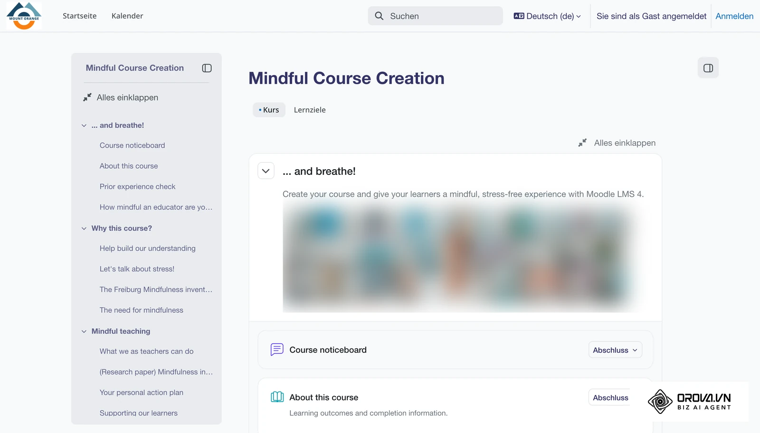Image resolution: width=760 pixels, height=433 pixels.
Task: Close the course index sidebar icon
Action: coord(207,68)
